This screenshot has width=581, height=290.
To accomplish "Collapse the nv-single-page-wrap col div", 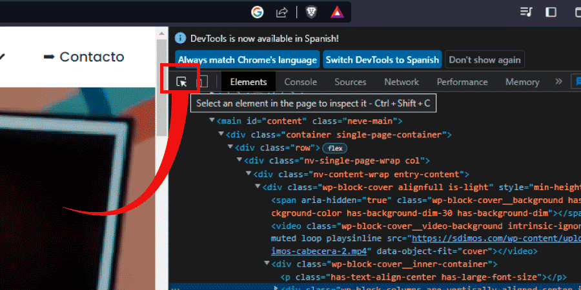I will (x=240, y=160).
